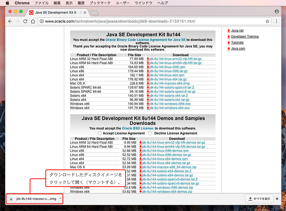Click the red arrow icon beside Developer Training
Viewport: 286px width, 211px height.
pyautogui.click(x=229, y=37)
